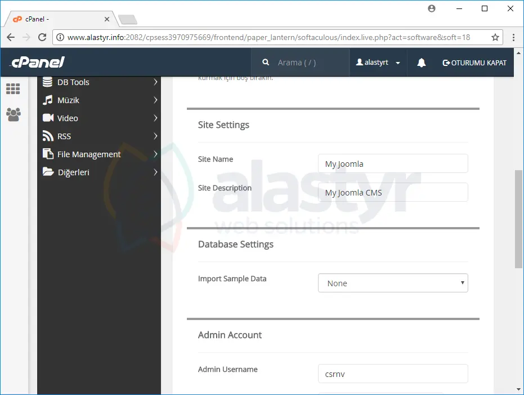Open Video menu item
This screenshot has height=395, width=524.
99,118
